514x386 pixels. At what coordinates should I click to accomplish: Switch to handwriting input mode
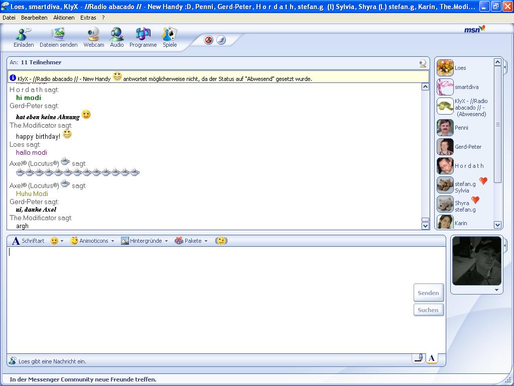[x=418, y=358]
